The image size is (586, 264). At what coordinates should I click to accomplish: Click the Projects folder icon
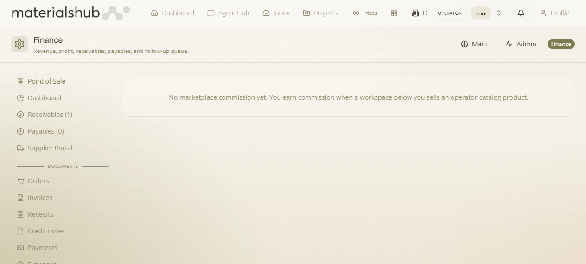(x=306, y=13)
